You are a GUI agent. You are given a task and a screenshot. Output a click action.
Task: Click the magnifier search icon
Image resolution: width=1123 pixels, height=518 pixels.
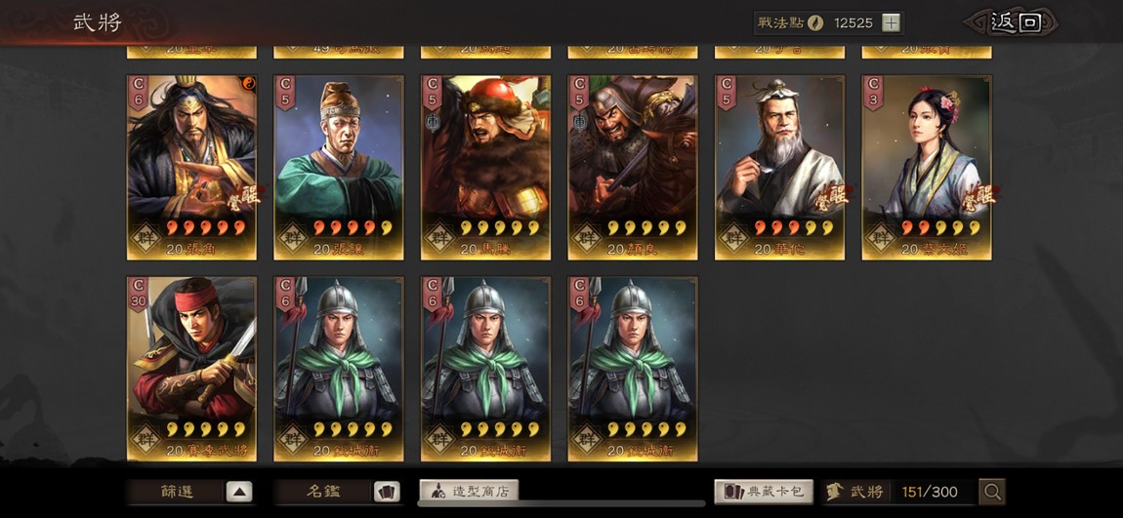coord(992,492)
